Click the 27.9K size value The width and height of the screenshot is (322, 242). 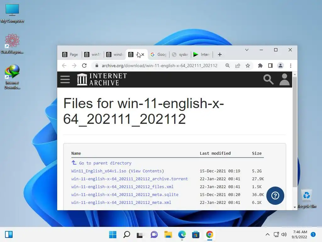(258, 179)
